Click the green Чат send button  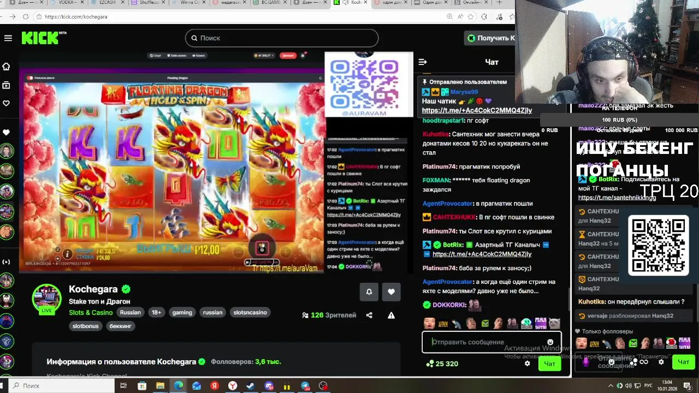coord(549,364)
